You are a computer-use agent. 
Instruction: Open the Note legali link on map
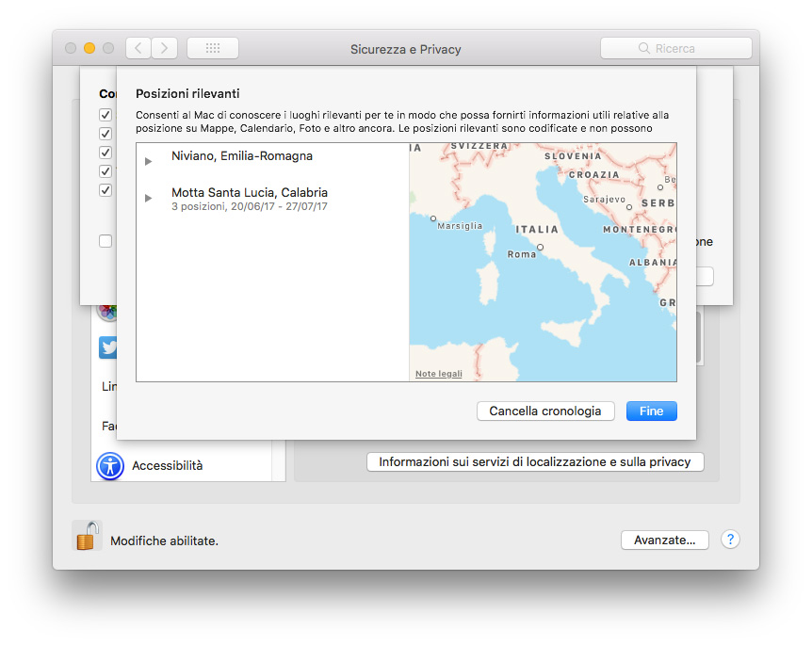pos(439,374)
